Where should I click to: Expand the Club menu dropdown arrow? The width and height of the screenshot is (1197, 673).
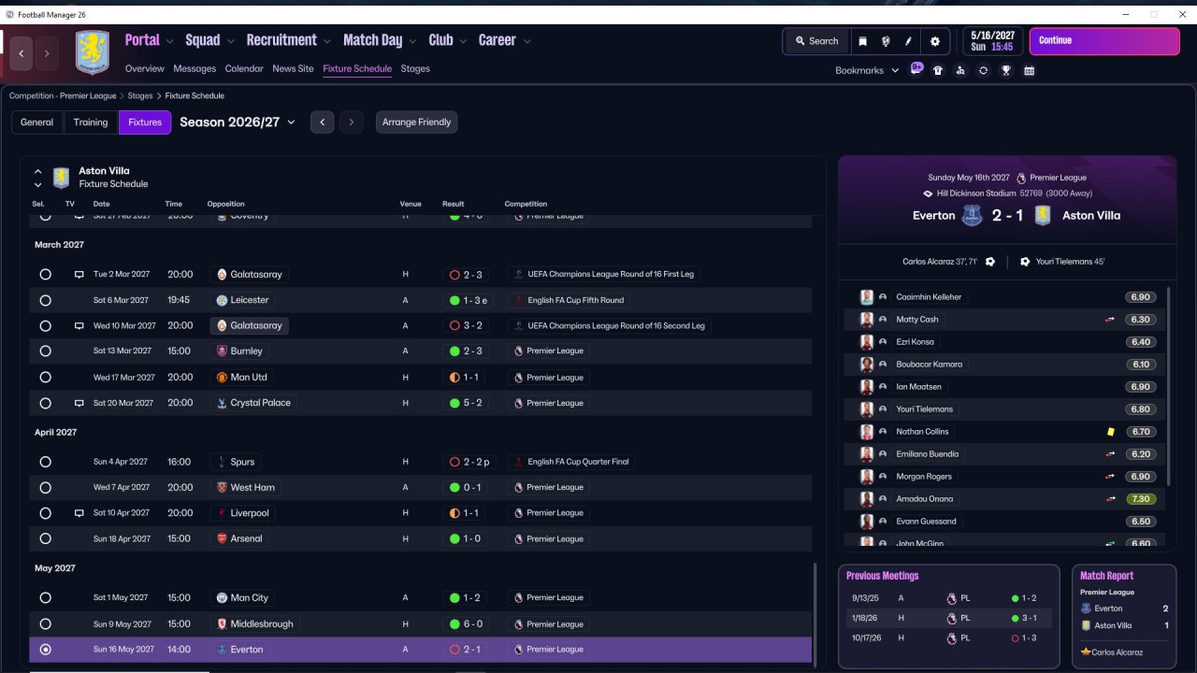pyautogui.click(x=462, y=41)
